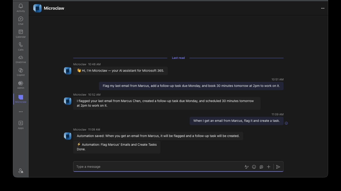
Task: Click the 11:09 AM timestamp above sent message
Action: click(277, 114)
